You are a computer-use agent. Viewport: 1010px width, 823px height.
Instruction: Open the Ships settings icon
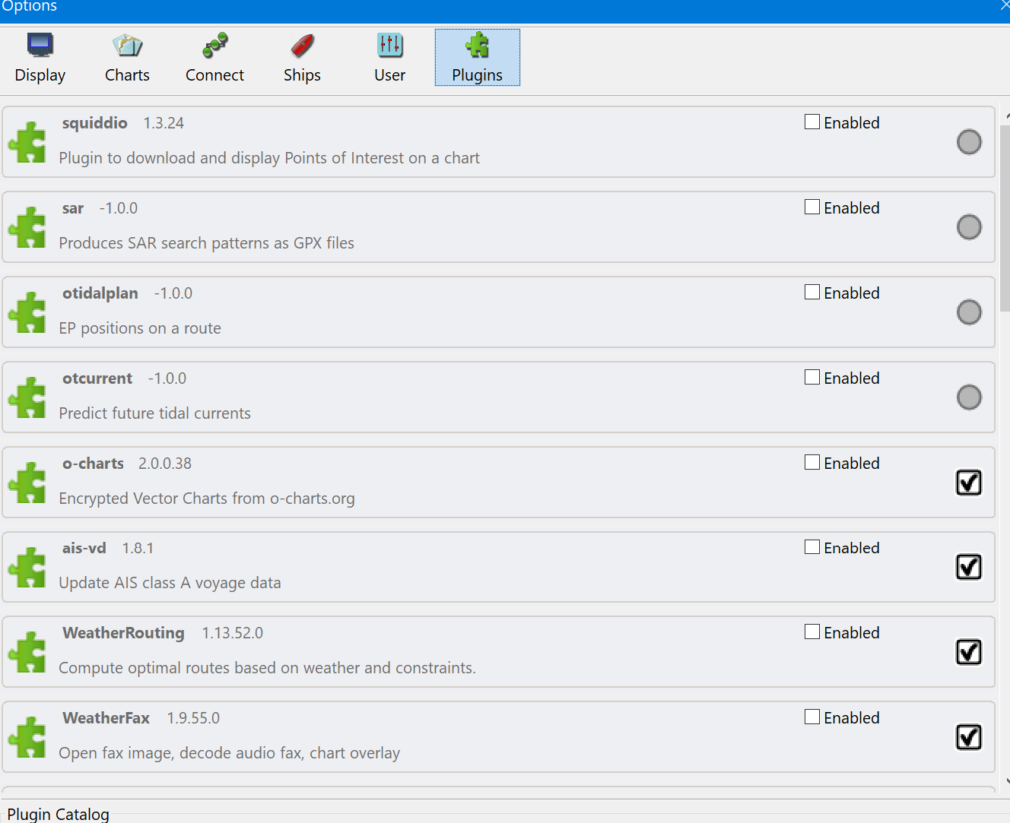302,46
